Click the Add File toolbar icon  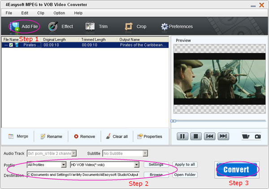(x=15, y=26)
